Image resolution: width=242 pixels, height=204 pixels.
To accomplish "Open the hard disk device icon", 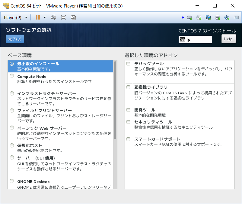I will tap(189, 17).
